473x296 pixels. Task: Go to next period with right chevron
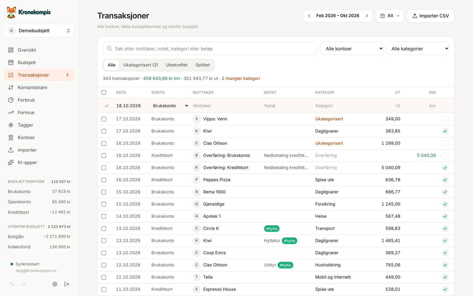pos(367,16)
